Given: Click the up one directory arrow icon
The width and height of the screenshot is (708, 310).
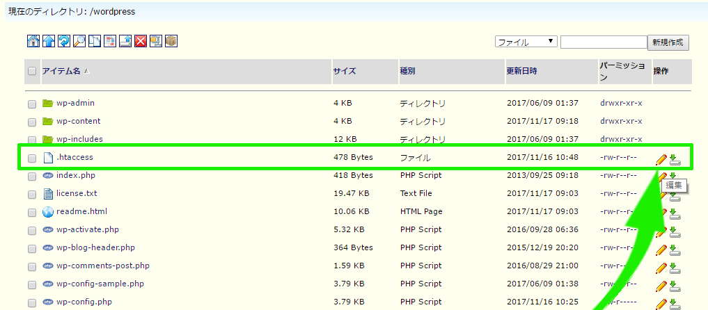Looking at the screenshot, I should tap(48, 42).
